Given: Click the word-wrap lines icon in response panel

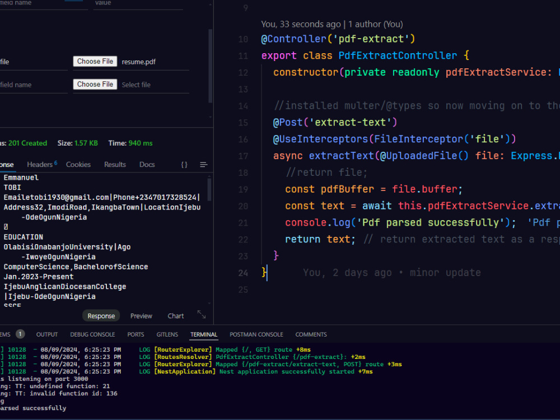Looking at the screenshot, I should (204, 165).
